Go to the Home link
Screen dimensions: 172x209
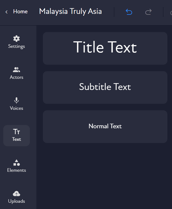click(20, 12)
